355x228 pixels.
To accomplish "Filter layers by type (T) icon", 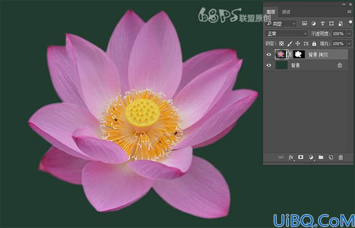I will 323,23.
